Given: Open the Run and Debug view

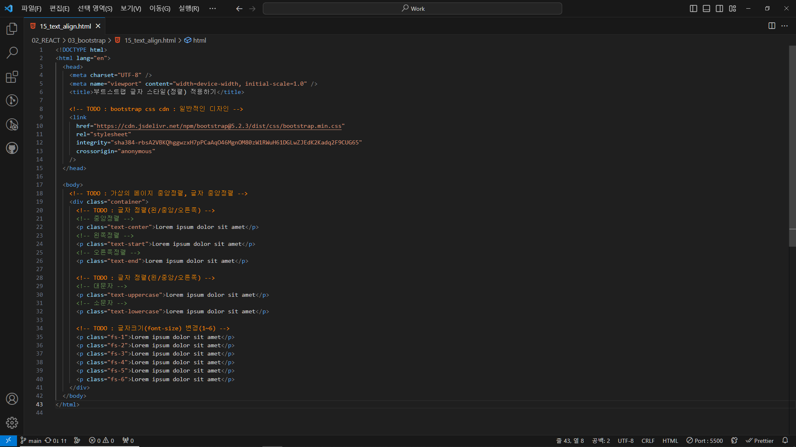Looking at the screenshot, I should [x=12, y=124].
